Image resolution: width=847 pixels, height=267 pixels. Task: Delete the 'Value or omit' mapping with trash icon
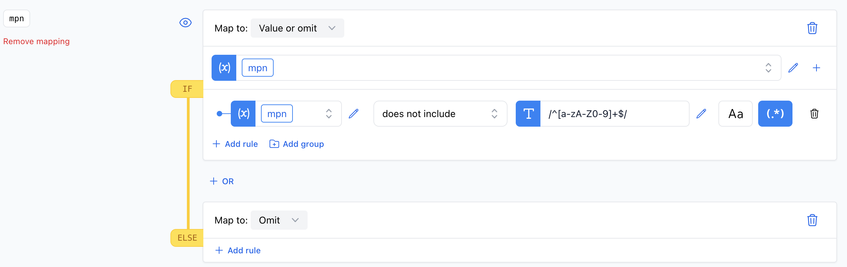tap(812, 28)
